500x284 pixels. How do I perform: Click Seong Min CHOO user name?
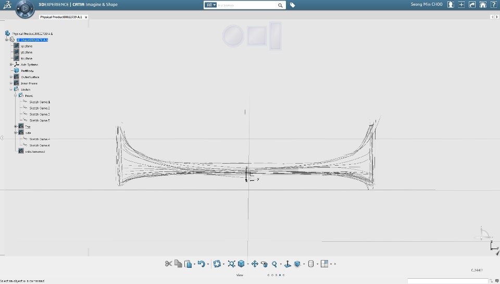(x=427, y=5)
